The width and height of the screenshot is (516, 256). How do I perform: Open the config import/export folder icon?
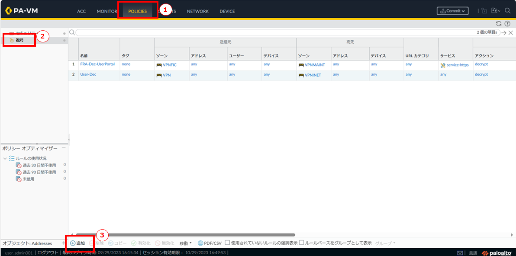[x=495, y=11]
